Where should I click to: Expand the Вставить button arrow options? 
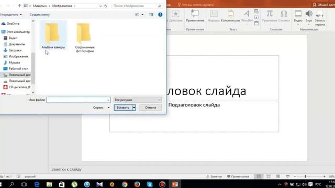[134, 108]
